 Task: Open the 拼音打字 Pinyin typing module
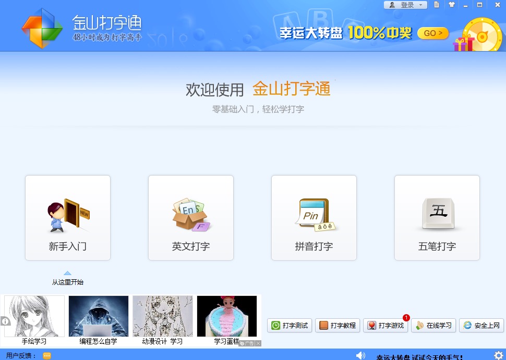click(x=314, y=218)
